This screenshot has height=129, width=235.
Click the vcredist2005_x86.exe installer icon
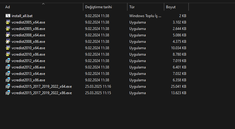click(8, 28)
